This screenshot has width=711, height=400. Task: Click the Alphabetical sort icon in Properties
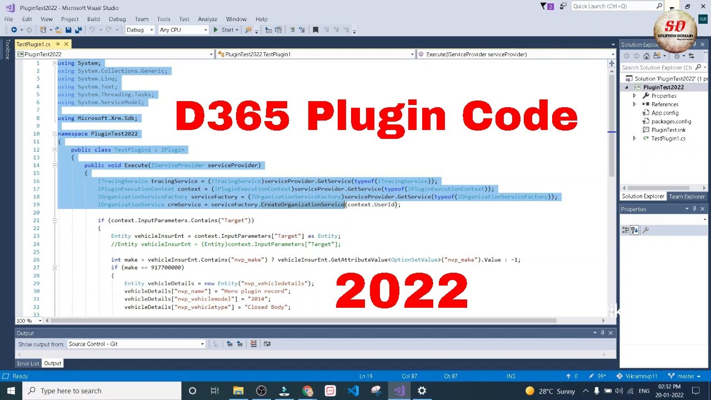(635, 230)
